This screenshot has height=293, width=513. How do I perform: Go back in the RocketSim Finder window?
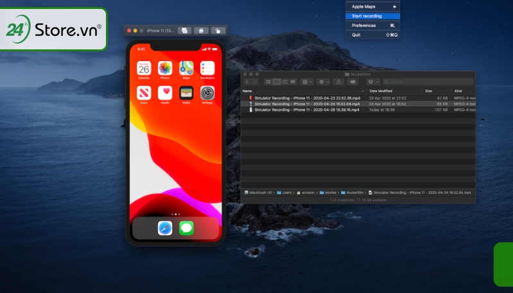247,81
